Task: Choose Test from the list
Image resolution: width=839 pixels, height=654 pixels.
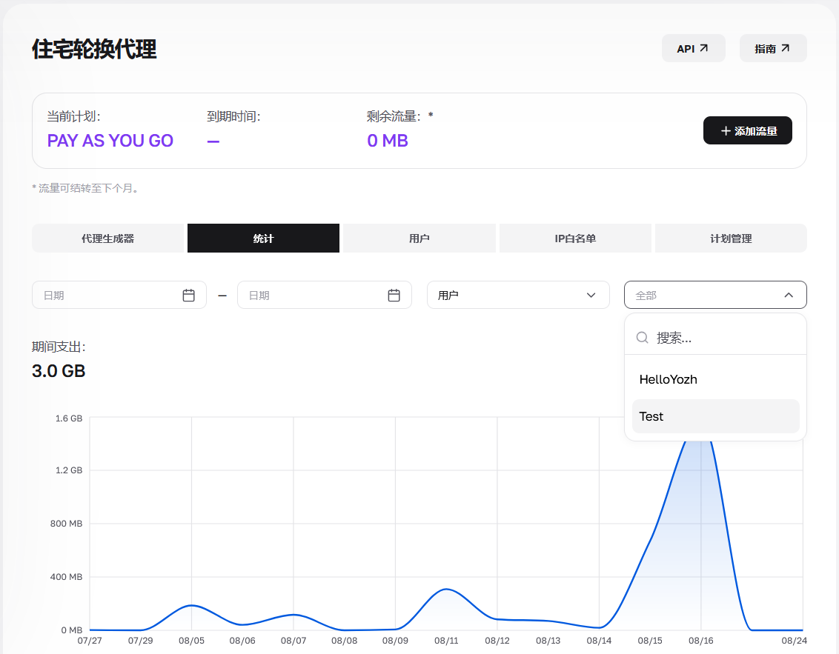Action: tap(715, 416)
